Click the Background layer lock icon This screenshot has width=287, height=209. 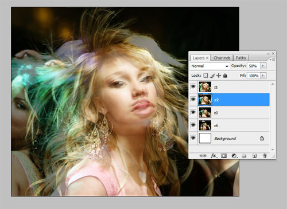(262, 139)
